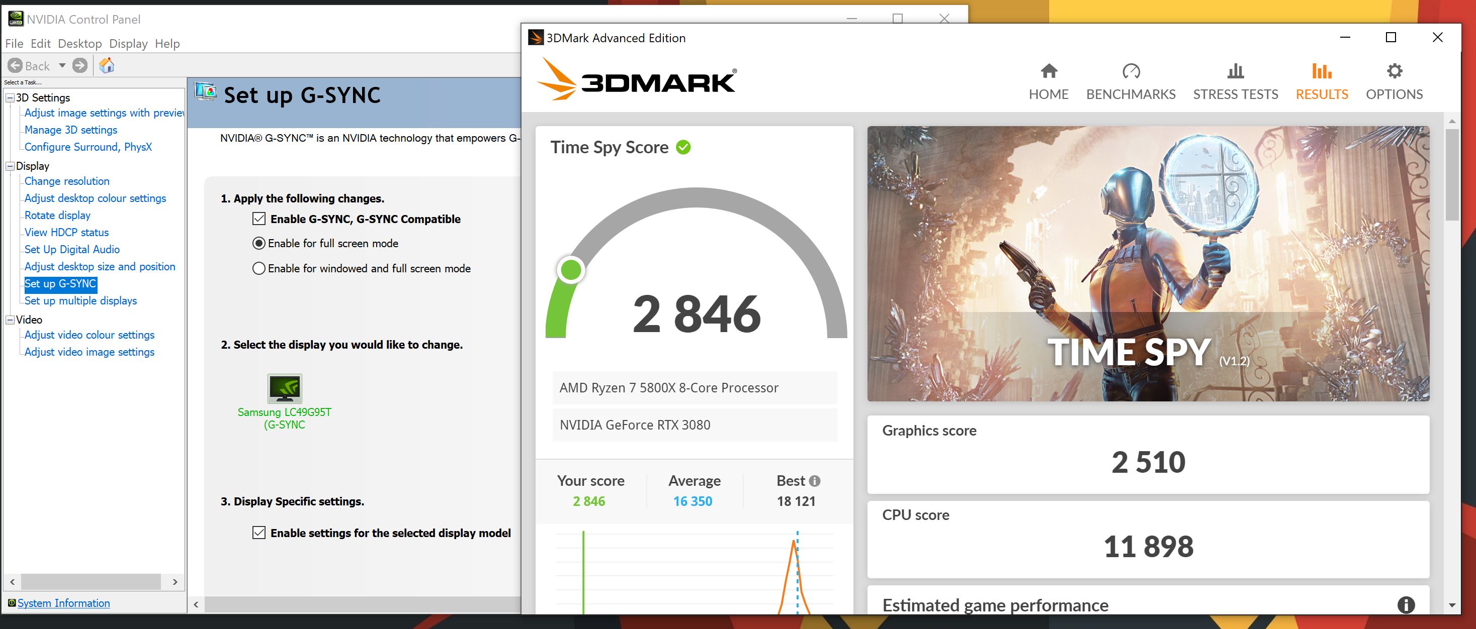The image size is (1476, 629).
Task: Select Adjust video image settings
Action: click(x=90, y=352)
